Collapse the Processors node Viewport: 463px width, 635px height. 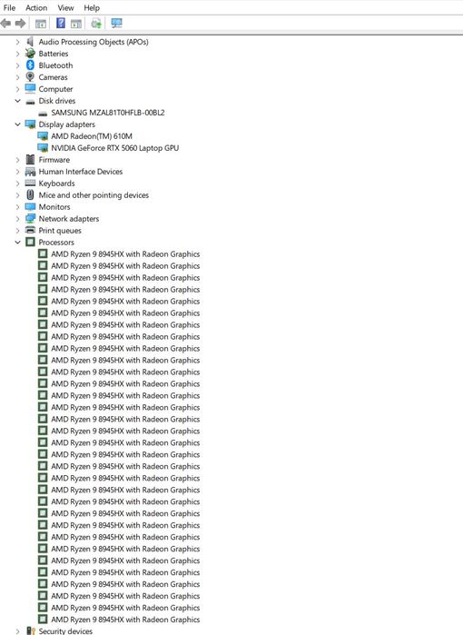coord(17,243)
